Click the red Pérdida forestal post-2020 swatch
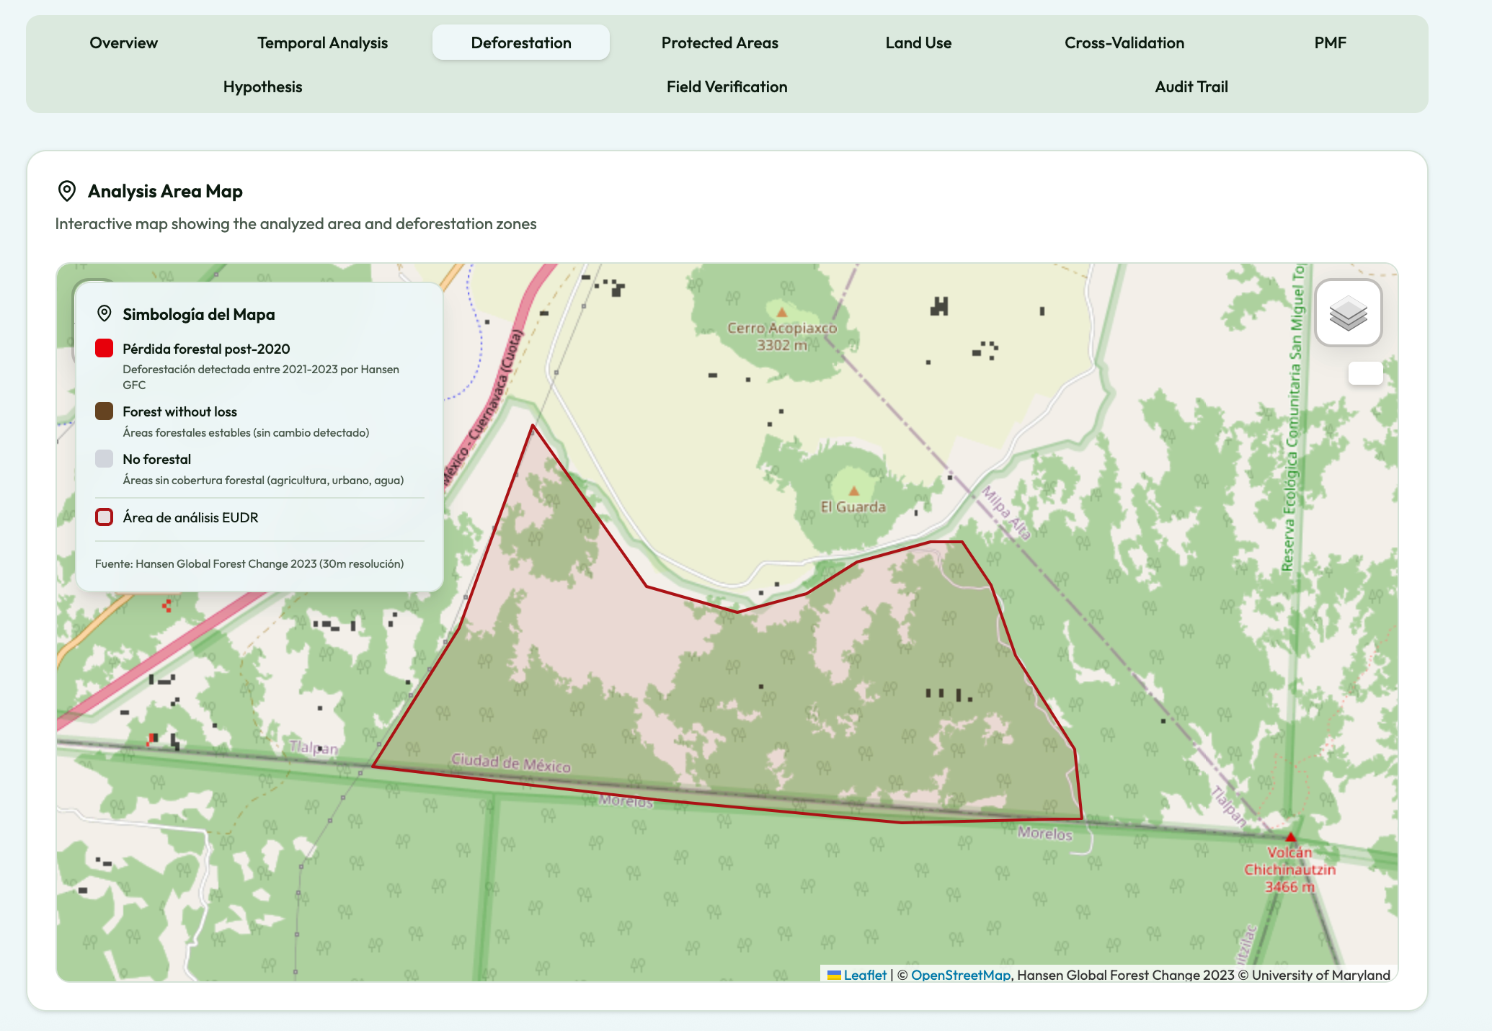The width and height of the screenshot is (1492, 1031). coord(105,349)
